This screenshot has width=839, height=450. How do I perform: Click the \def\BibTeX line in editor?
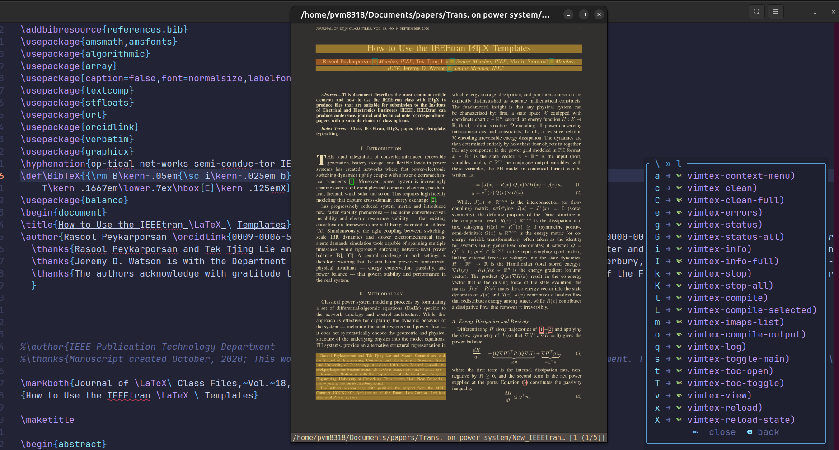pyautogui.click(x=155, y=176)
